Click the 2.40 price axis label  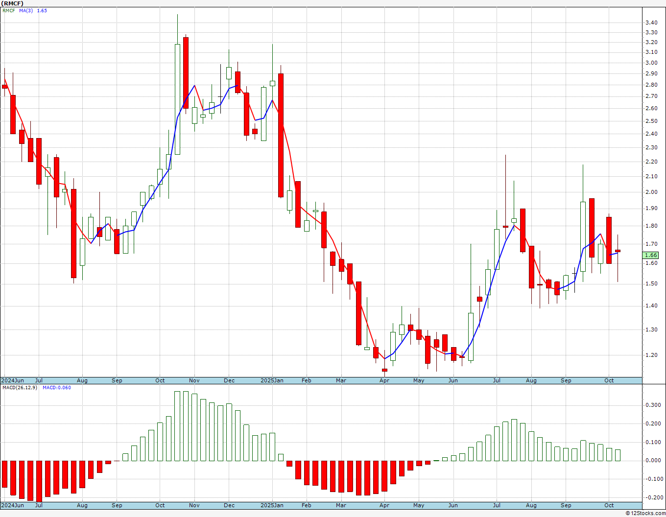(651, 134)
